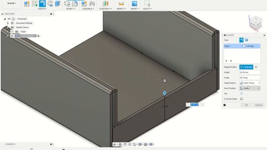Click the fourth Create tool with blue key
This screenshot has width=267, height=150.
(50, 4)
